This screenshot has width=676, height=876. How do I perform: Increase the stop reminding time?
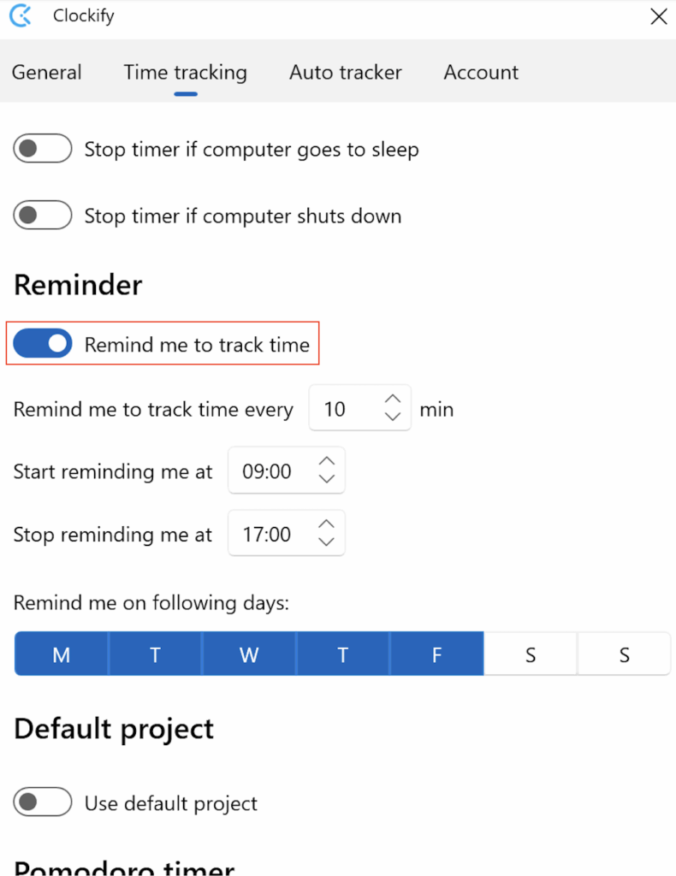pos(326,524)
